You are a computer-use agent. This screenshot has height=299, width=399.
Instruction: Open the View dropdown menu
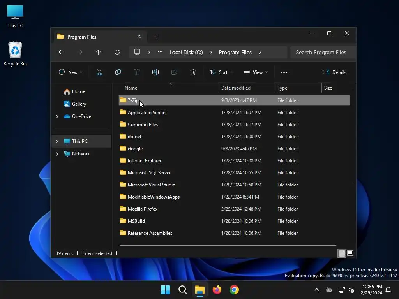tap(256, 72)
